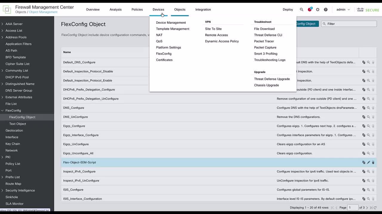
Task: Choose Site To Site under VPN
Action: (213, 29)
